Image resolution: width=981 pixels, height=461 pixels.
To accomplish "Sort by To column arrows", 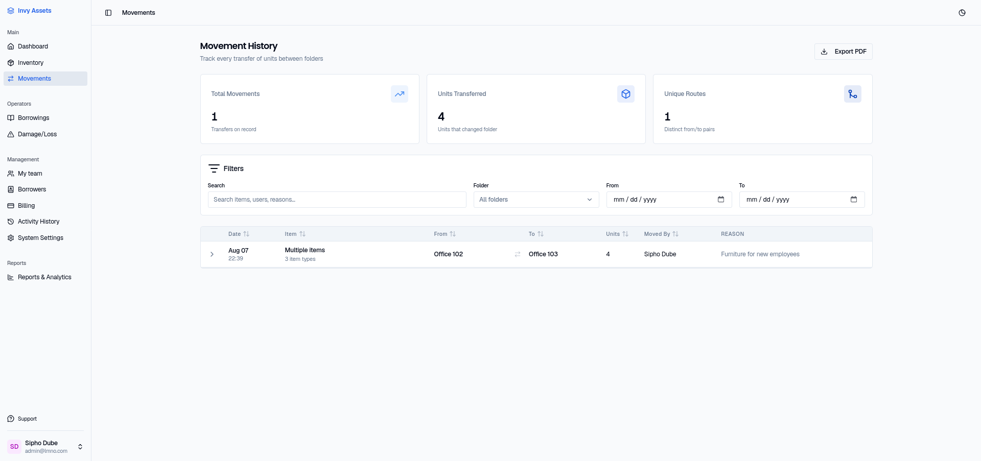I will [x=541, y=234].
